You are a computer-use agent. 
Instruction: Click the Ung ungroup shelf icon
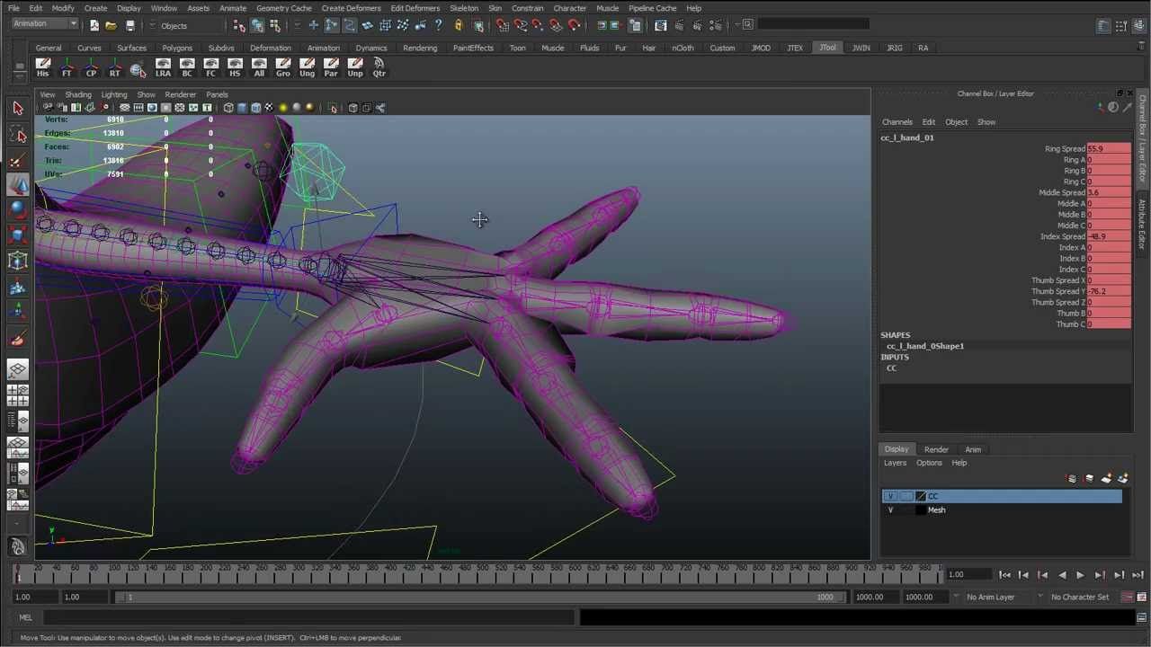307,67
